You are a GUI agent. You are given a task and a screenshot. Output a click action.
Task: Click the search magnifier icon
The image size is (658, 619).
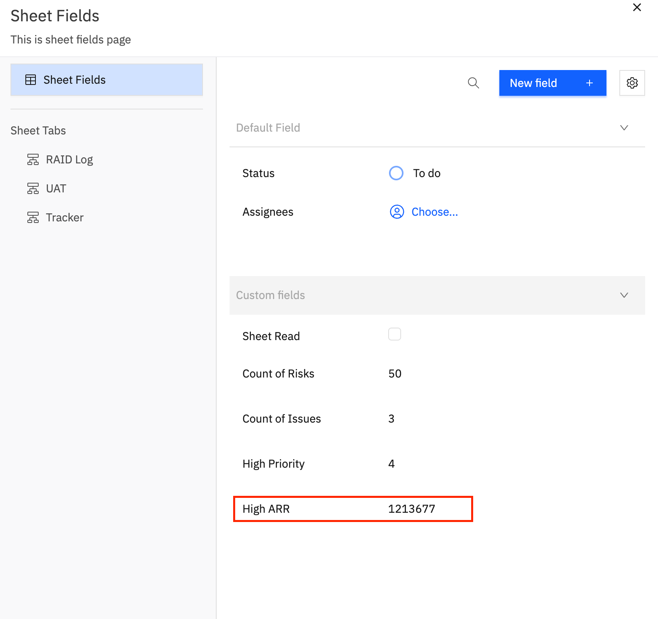473,83
